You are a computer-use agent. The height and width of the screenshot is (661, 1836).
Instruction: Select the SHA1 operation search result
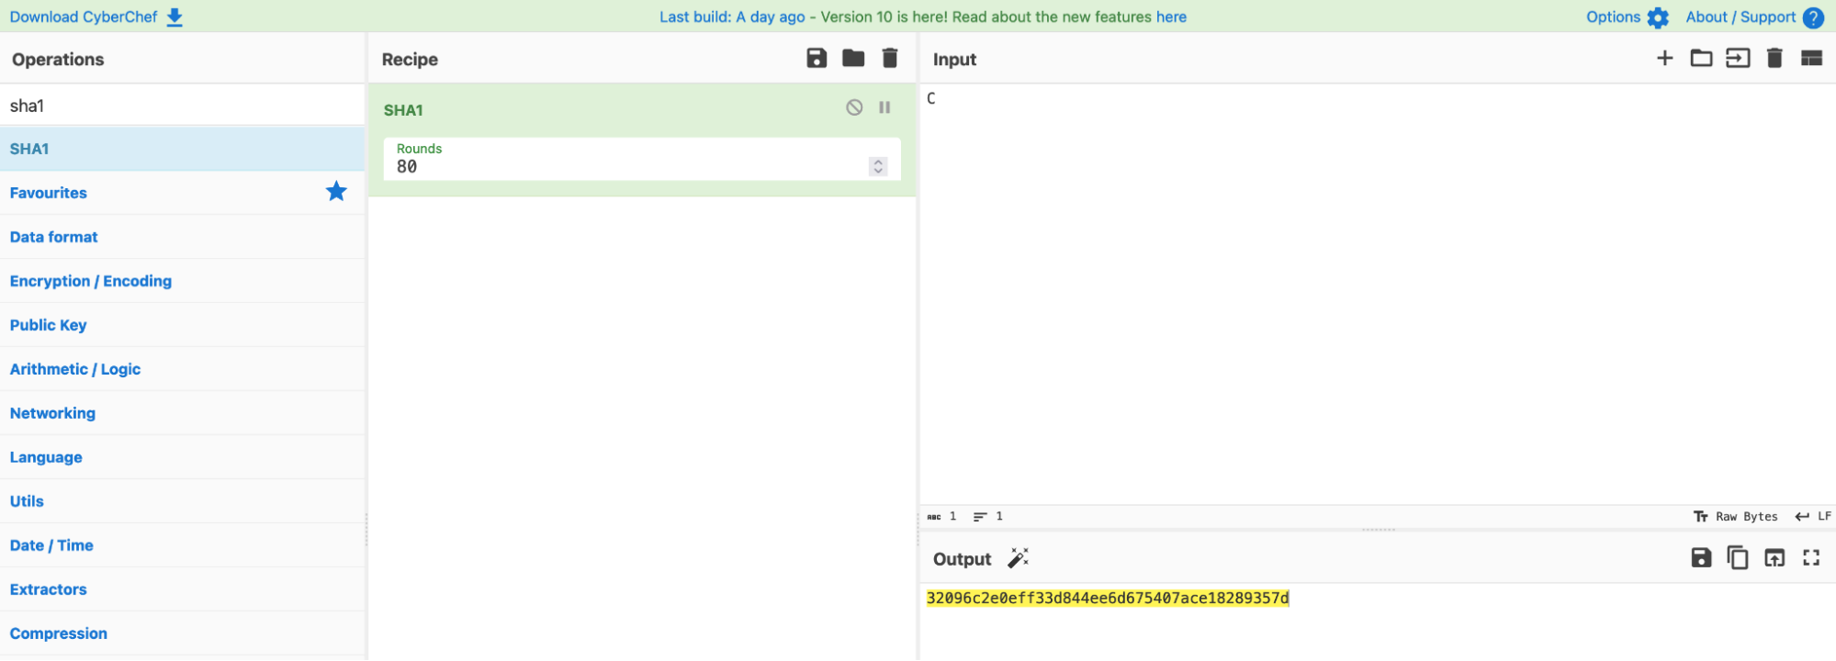tap(182, 149)
